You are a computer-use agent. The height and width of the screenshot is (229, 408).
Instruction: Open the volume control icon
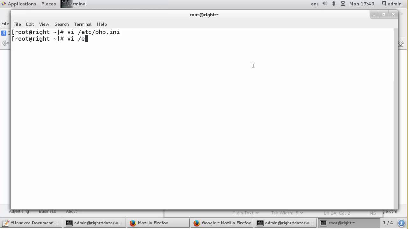pyautogui.click(x=325, y=4)
